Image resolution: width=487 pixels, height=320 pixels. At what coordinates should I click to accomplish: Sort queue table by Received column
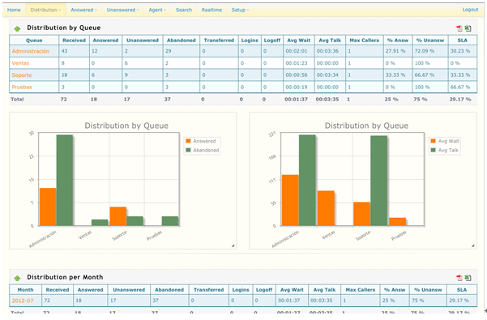(x=74, y=41)
